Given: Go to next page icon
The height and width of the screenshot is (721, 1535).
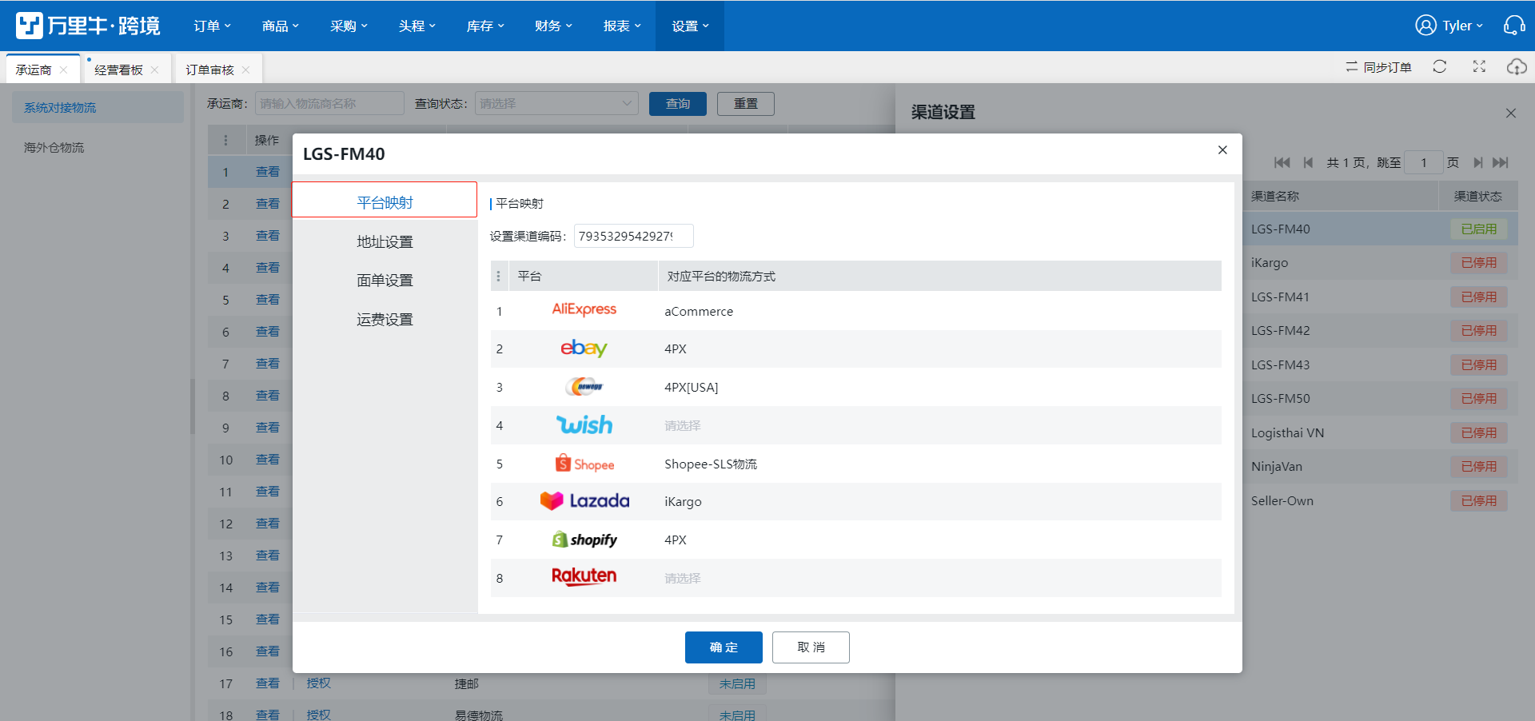Looking at the screenshot, I should 1478,163.
